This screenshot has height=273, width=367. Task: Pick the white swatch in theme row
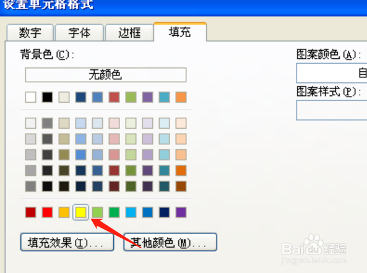[31, 97]
